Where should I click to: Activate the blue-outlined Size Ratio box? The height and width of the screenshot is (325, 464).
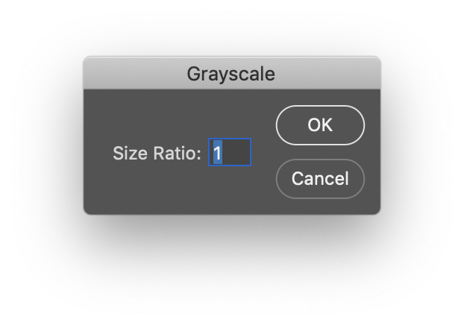[x=230, y=153]
